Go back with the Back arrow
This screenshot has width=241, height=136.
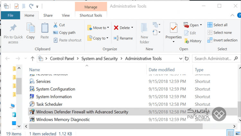[7, 58]
